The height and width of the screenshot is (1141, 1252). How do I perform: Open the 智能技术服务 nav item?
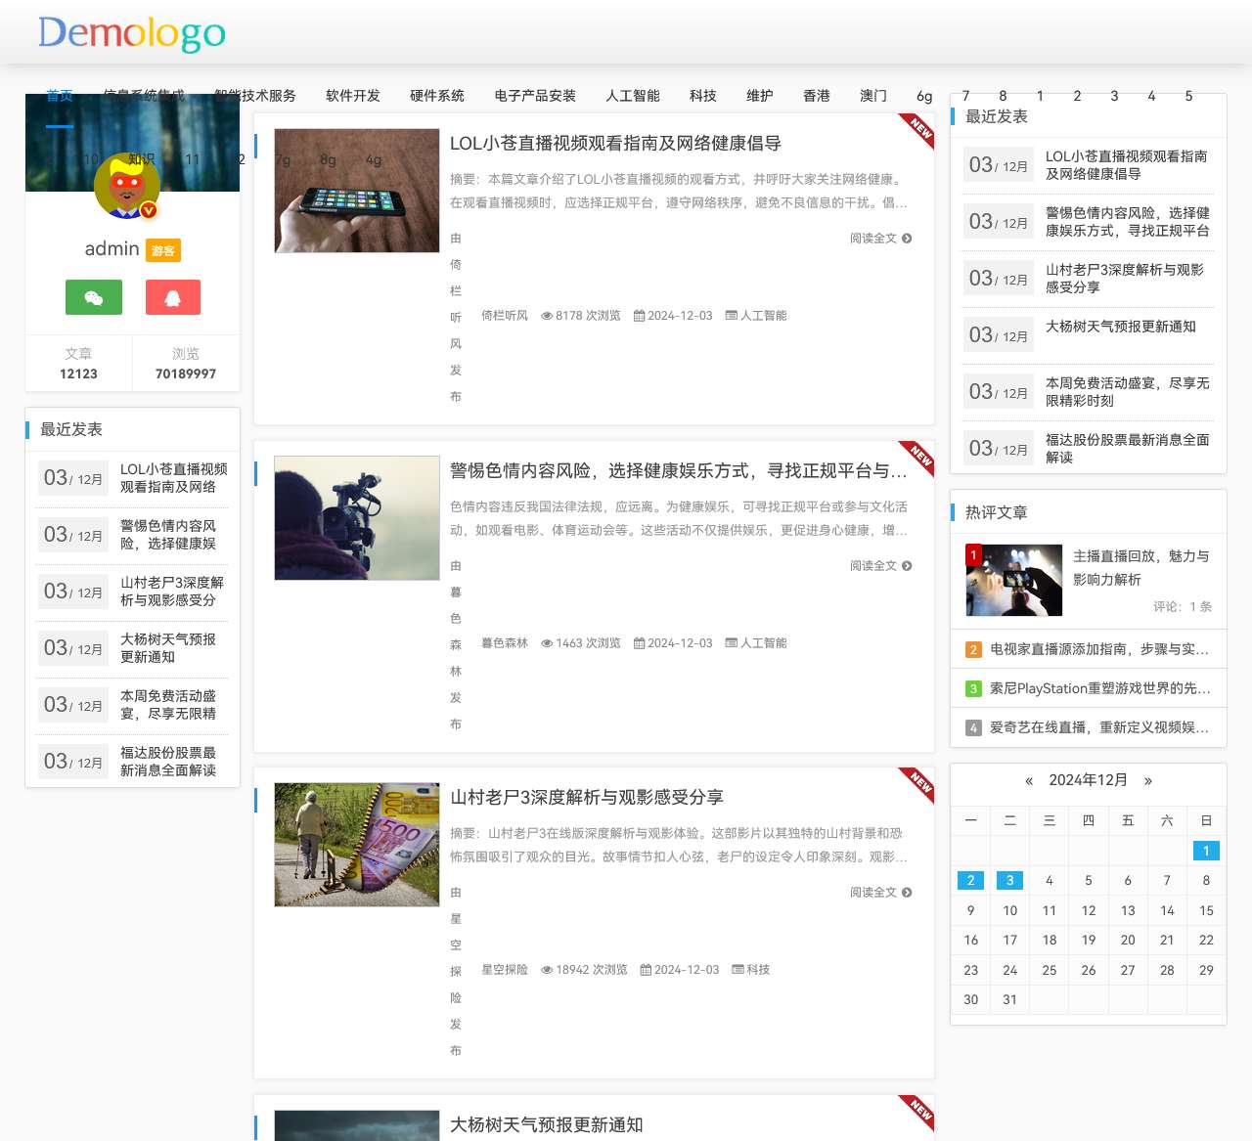255,96
